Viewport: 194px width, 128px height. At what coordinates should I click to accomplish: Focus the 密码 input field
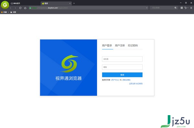tap(122, 67)
